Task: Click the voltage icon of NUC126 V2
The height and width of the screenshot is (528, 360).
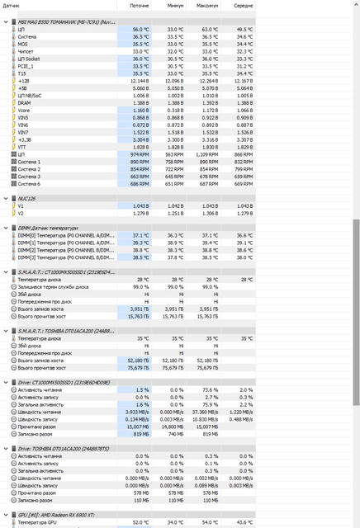Action: coord(14,213)
